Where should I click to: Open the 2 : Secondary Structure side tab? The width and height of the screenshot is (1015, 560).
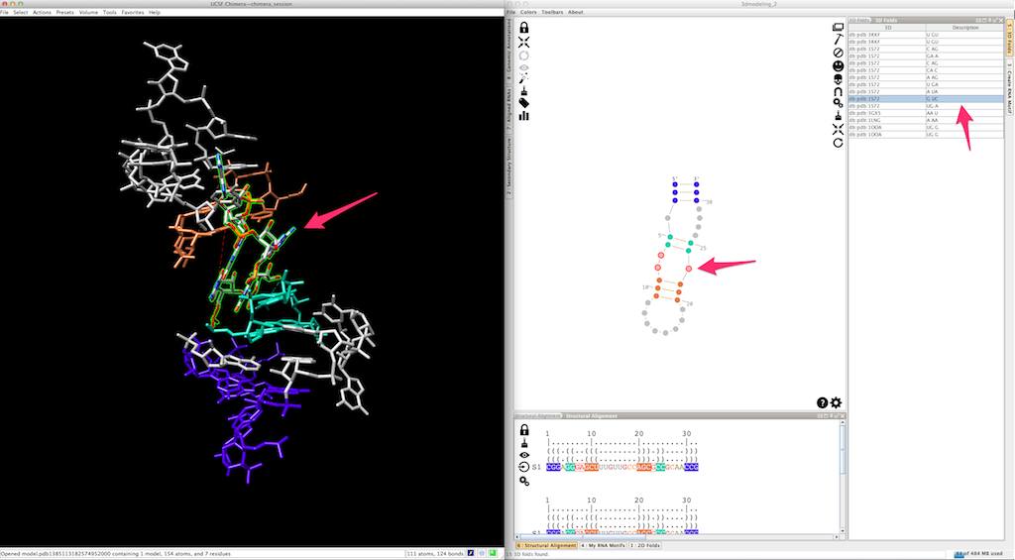[x=509, y=167]
